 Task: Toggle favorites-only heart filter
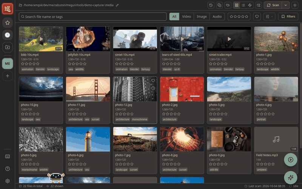point(257,17)
